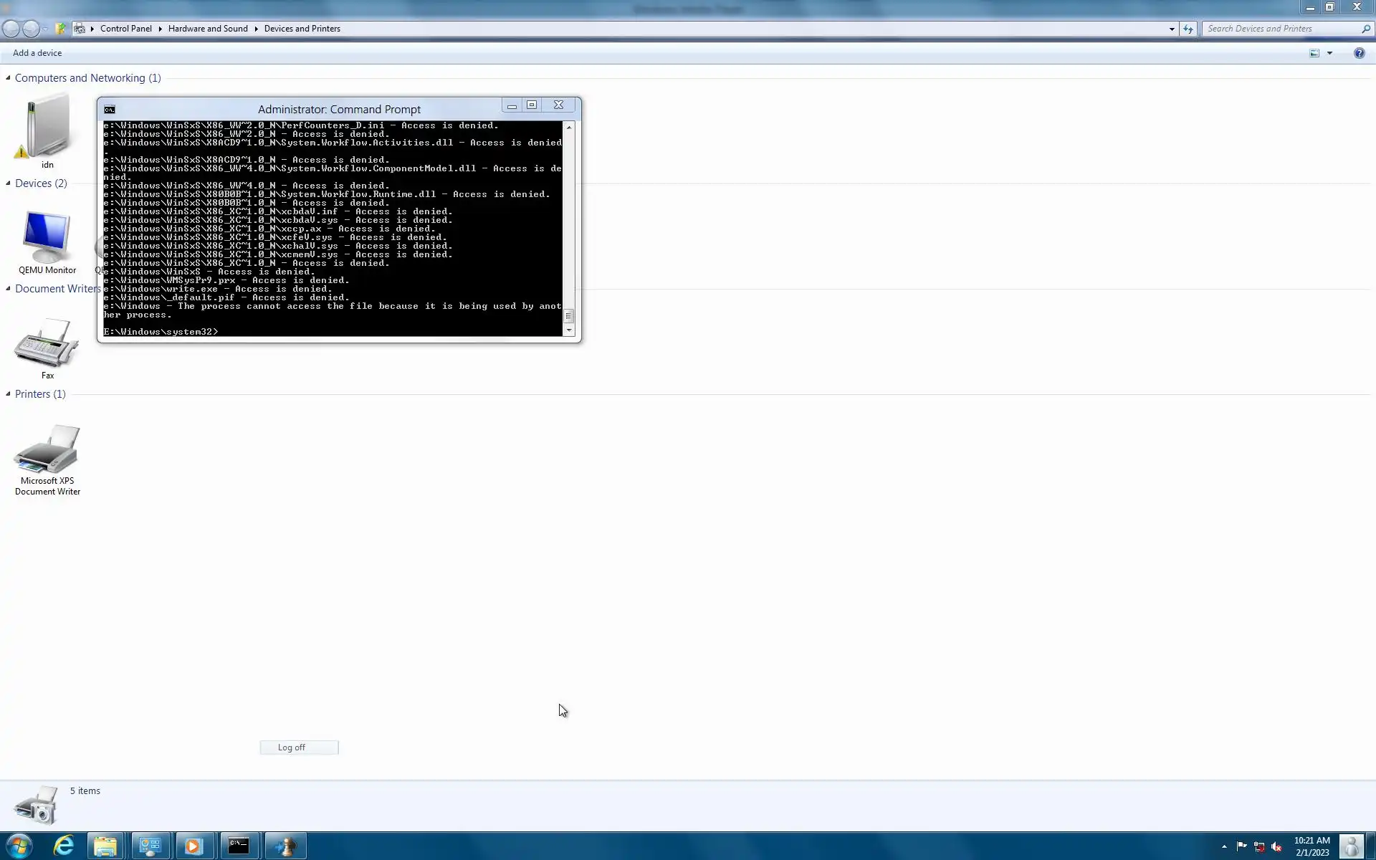The width and height of the screenshot is (1376, 860).
Task: Open the change view dropdown arrow
Action: (1329, 53)
